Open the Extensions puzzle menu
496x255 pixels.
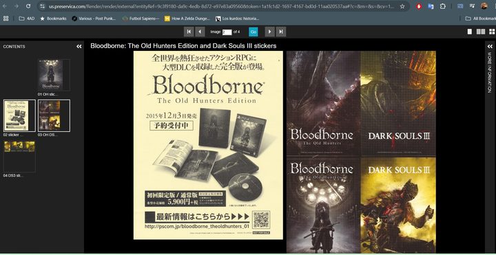click(442, 6)
